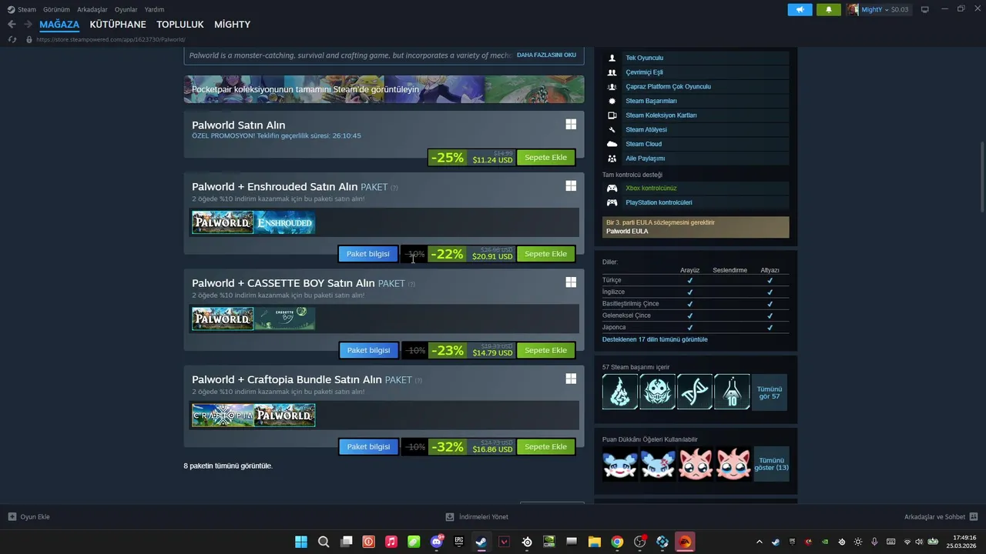Screen dimensions: 986x554
Task: Open Discord from the taskbar
Action: click(437, 542)
